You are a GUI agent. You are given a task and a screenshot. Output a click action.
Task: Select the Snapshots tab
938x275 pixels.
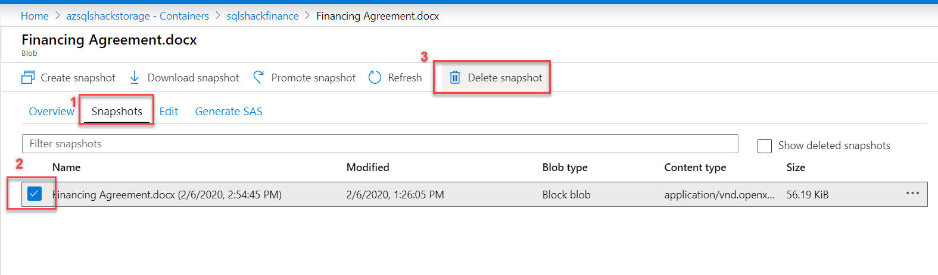(x=117, y=112)
